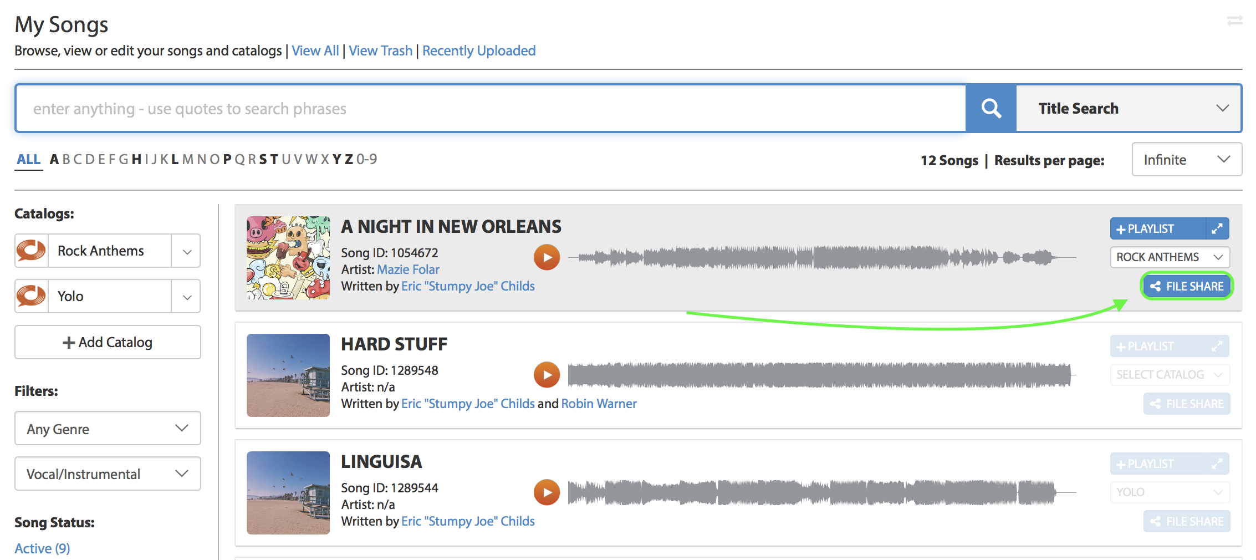Filter songs by 0-9
Image resolution: width=1256 pixels, height=560 pixels.
[x=366, y=160]
